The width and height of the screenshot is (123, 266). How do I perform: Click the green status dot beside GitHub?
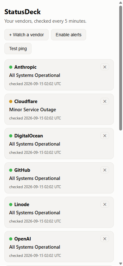tap(11, 170)
